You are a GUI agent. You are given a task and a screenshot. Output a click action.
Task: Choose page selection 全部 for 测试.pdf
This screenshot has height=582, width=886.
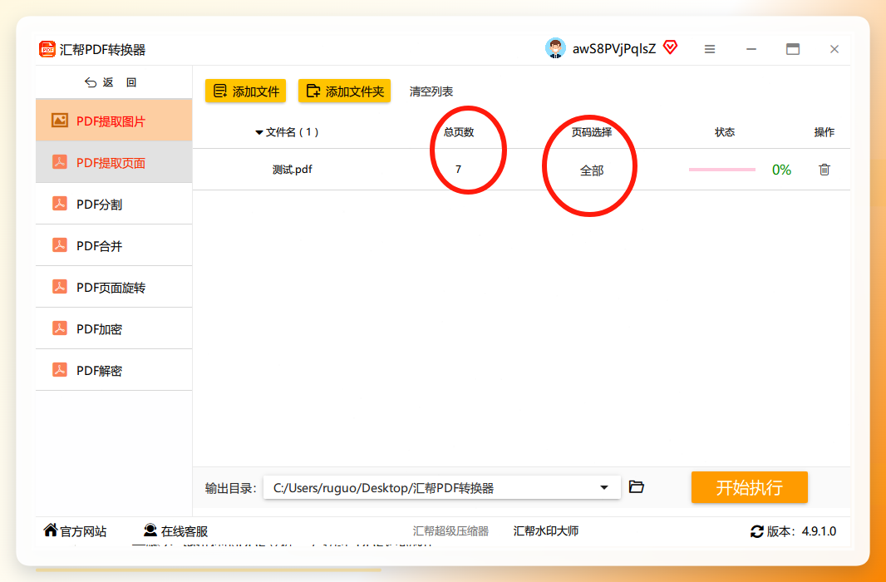point(592,170)
